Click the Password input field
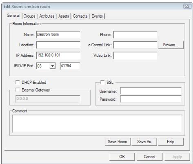193x164 pixels. click(x=151, y=99)
